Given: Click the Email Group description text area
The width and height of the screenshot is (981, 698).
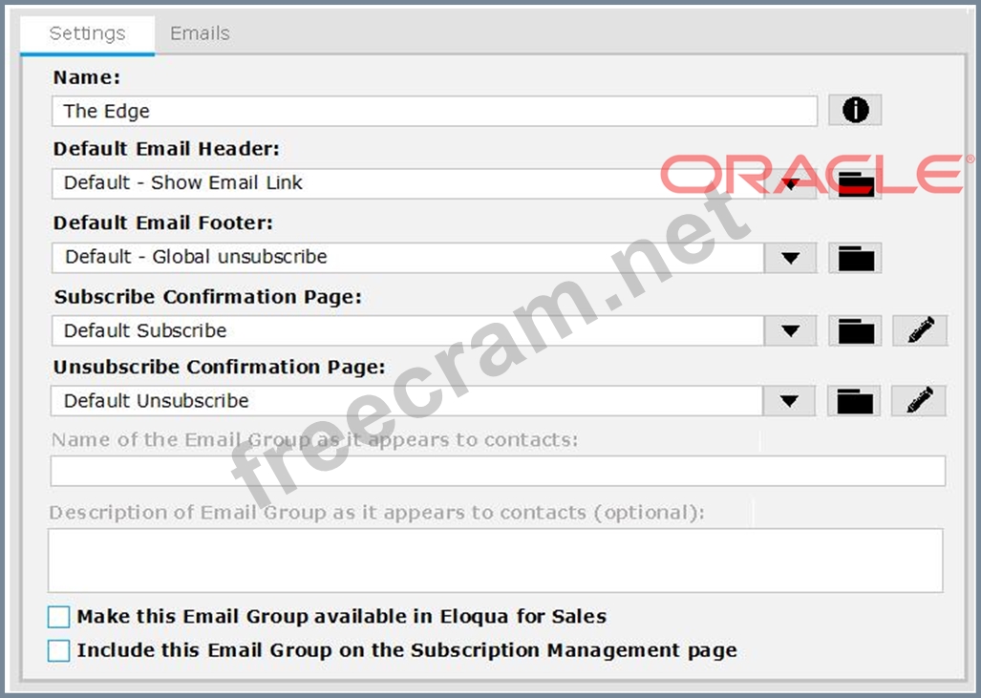Looking at the screenshot, I should pyautogui.click(x=495, y=560).
